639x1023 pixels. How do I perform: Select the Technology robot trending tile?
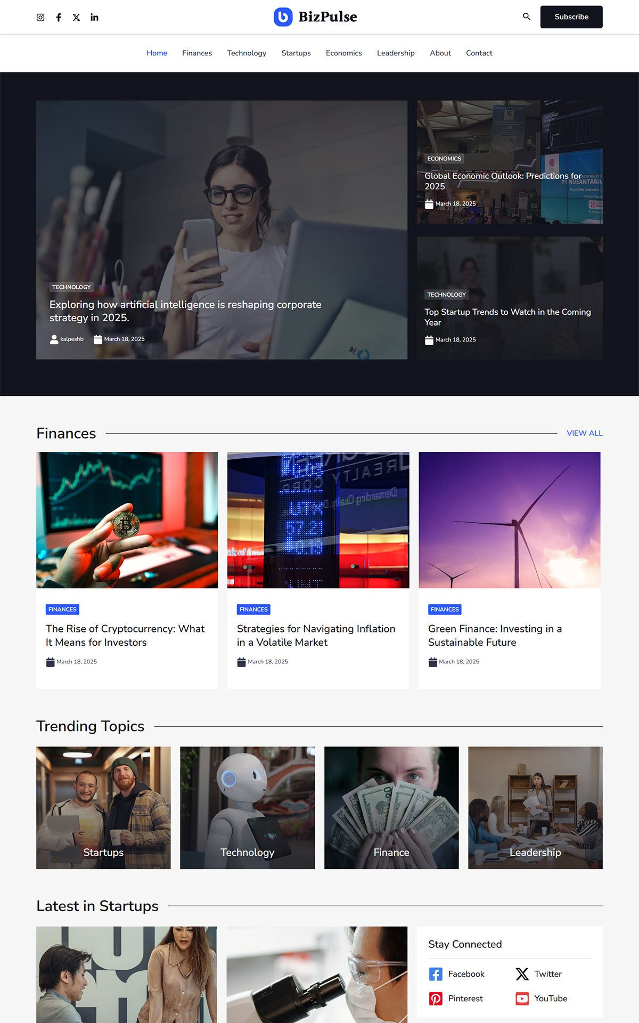(247, 807)
